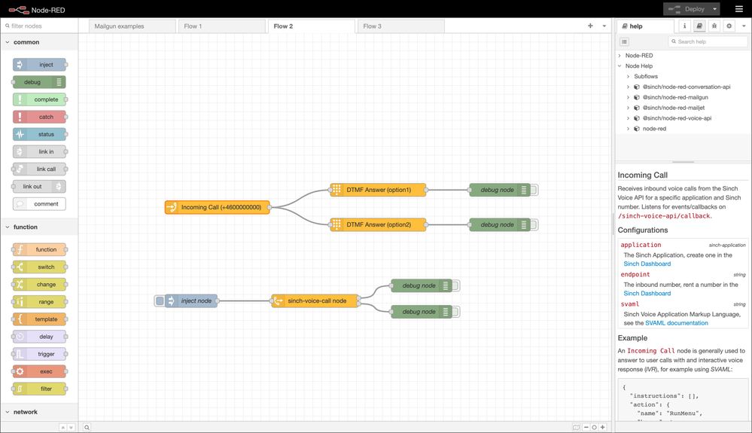This screenshot has width=752, height=433.
Task: Toggle lower debug node after sinch-voice-call
Action: pos(455,312)
